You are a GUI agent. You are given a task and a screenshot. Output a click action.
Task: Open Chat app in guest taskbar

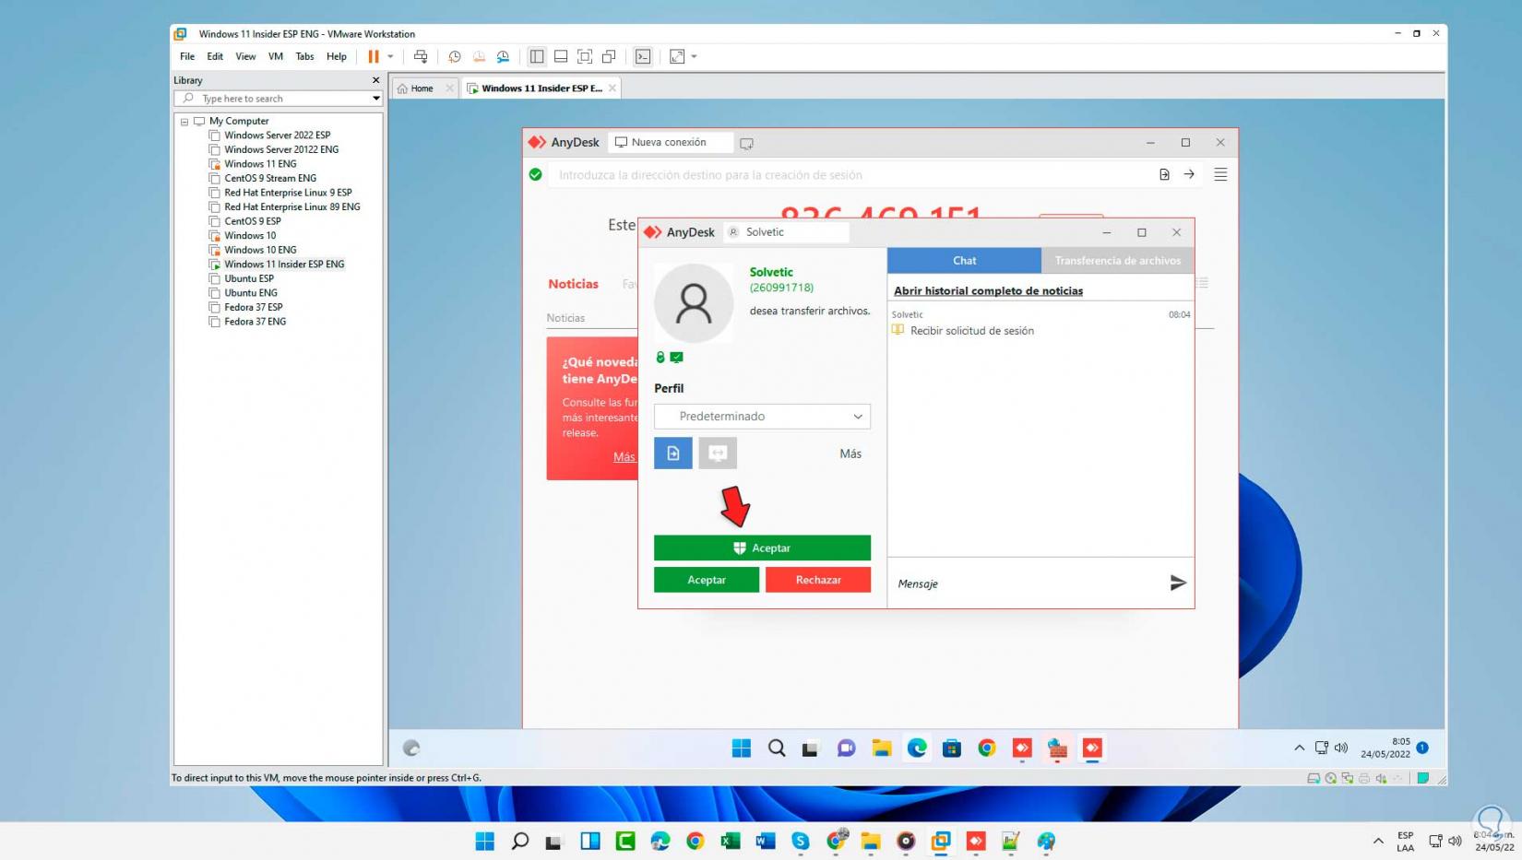click(847, 748)
